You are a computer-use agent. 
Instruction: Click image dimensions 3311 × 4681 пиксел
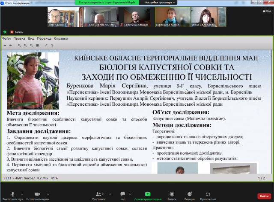click(x=19, y=178)
